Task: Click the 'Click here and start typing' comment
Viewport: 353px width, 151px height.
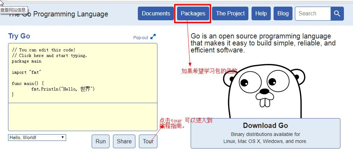Action: click(49, 56)
